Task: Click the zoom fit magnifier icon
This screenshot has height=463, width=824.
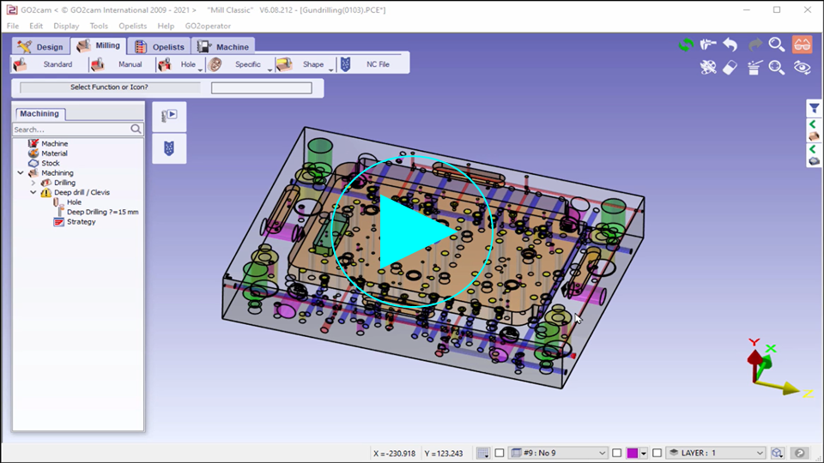Action: pyautogui.click(x=777, y=67)
